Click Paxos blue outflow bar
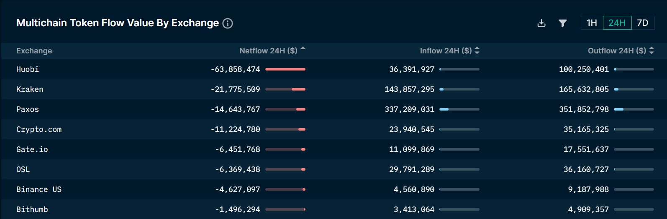The height and width of the screenshot is (219, 667). click(618, 109)
